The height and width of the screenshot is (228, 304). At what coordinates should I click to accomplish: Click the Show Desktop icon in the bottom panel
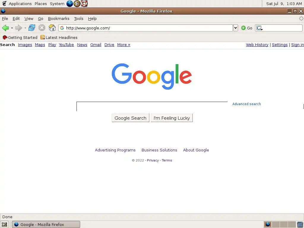pyautogui.click(x=4, y=224)
